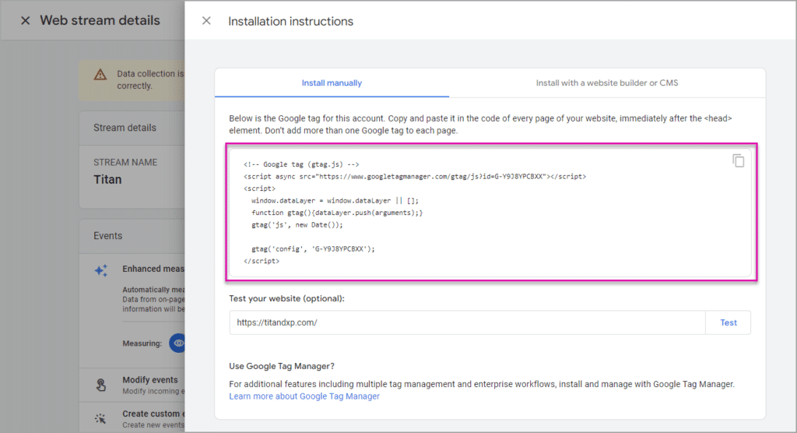Viewport: 797px width, 433px height.
Task: Click the blue eye icon beside Measuring
Action: click(x=178, y=343)
